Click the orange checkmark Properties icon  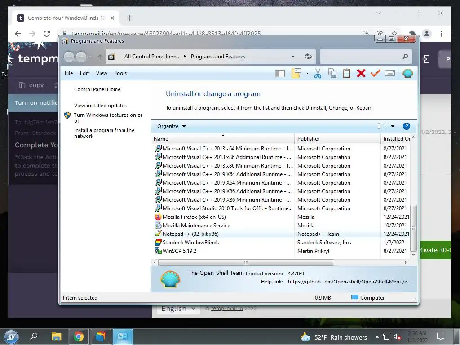point(375,73)
